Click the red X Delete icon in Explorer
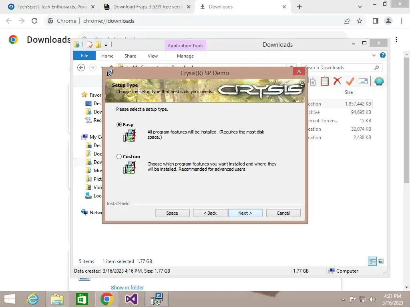The height and width of the screenshot is (307, 410). (x=337, y=81)
